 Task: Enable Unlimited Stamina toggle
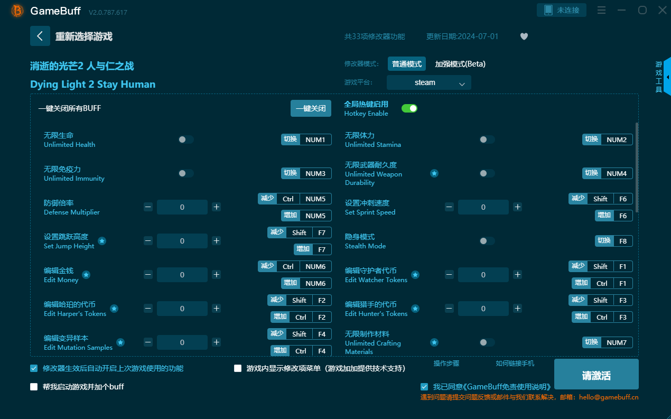[x=487, y=139]
